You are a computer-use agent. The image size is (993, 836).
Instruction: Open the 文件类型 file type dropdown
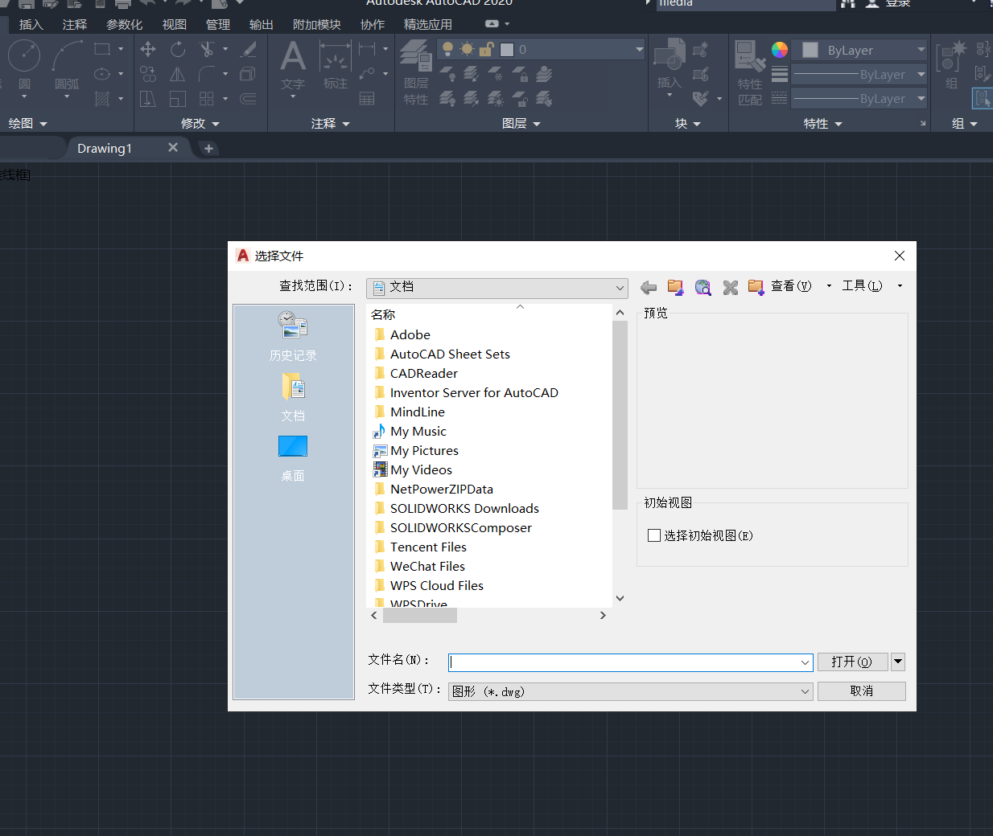pos(805,691)
